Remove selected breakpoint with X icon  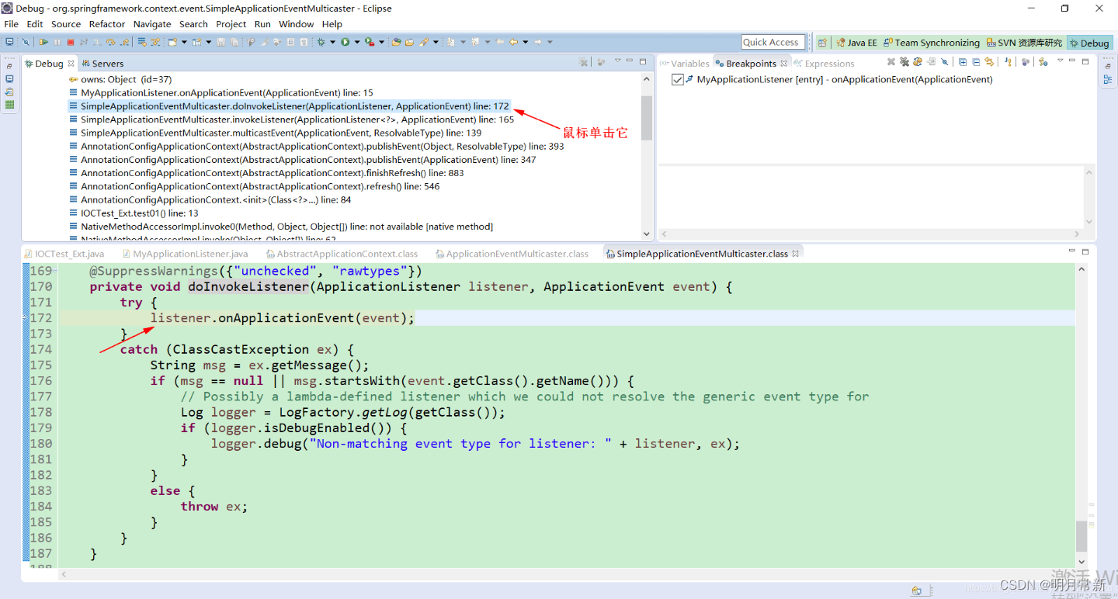pyautogui.click(x=891, y=62)
